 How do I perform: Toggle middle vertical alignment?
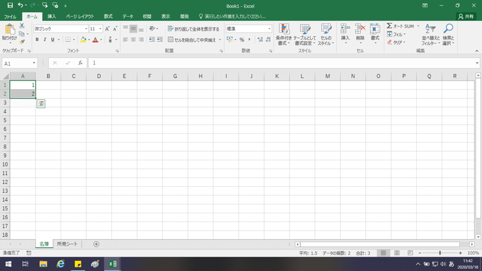(133, 28)
